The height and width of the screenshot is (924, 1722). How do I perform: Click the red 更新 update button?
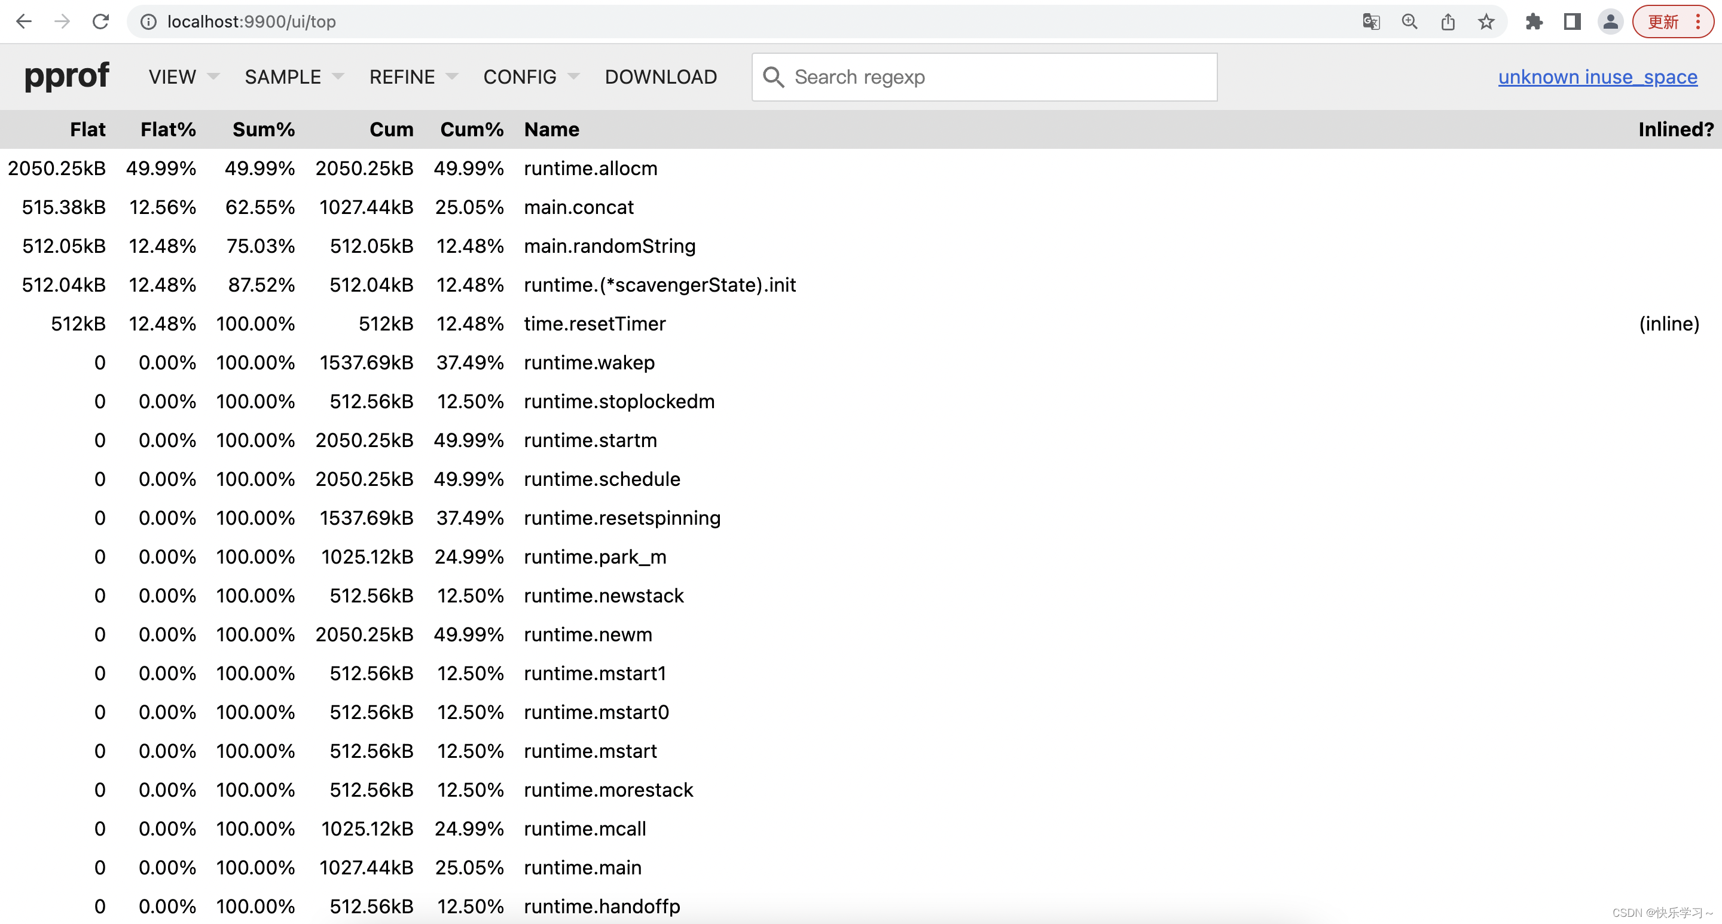tap(1662, 22)
